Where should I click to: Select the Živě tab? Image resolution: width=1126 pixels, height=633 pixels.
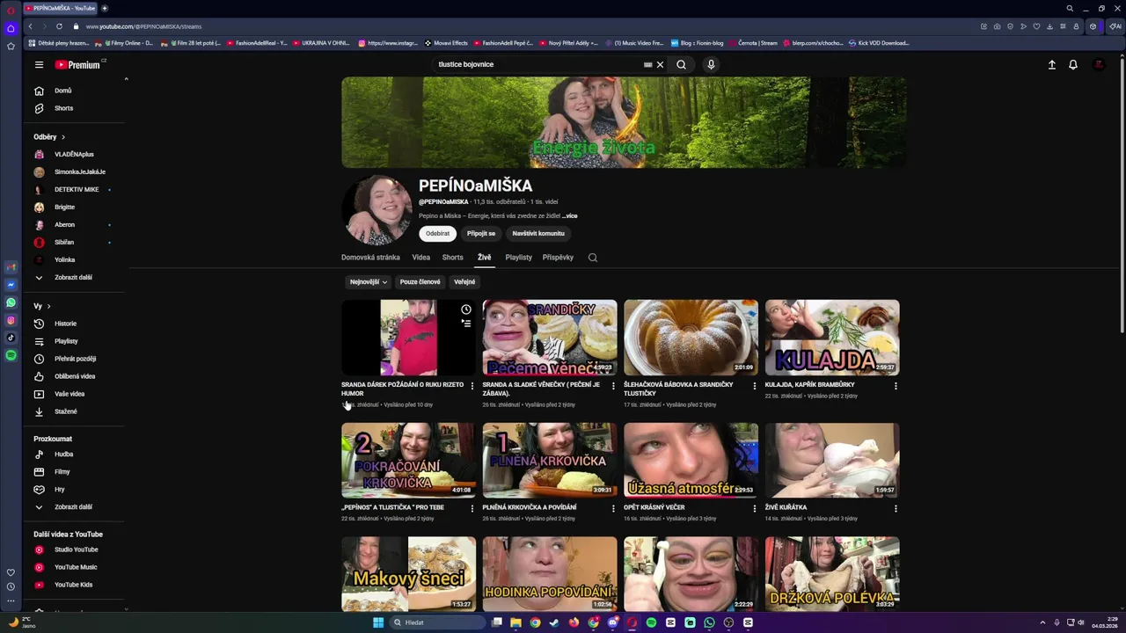(x=484, y=258)
